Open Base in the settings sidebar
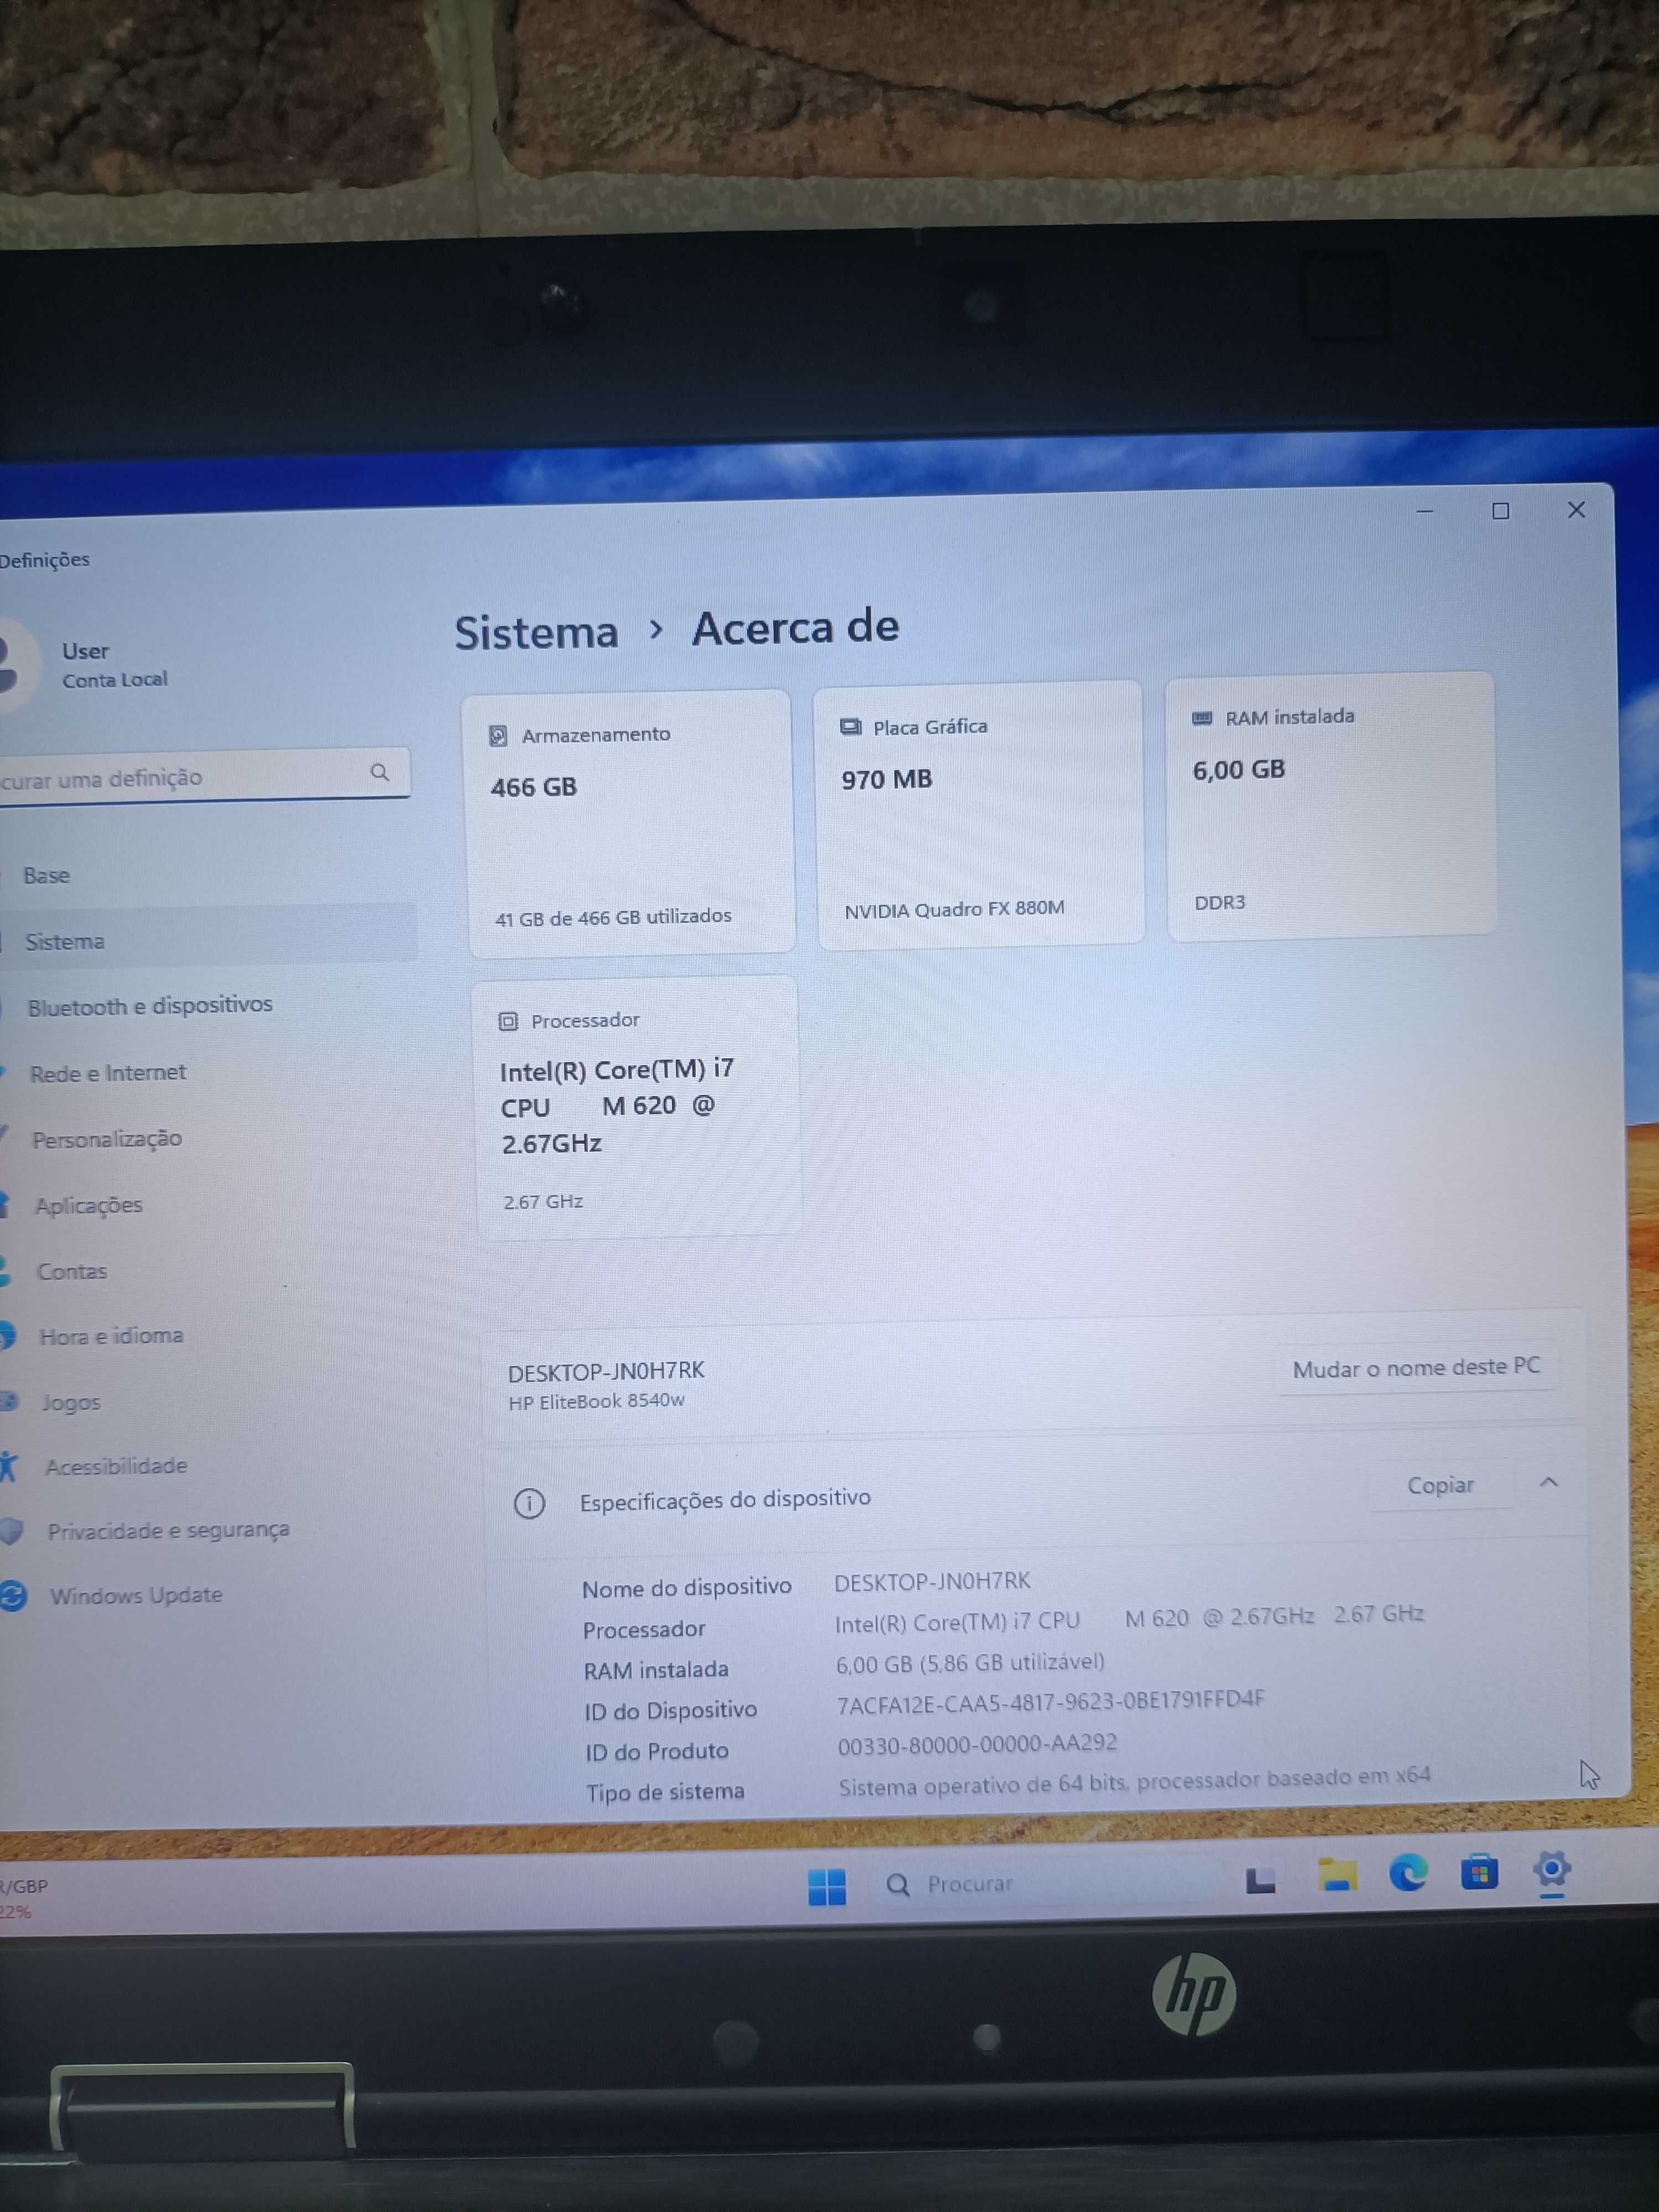The height and width of the screenshot is (2212, 1659). tap(47, 876)
